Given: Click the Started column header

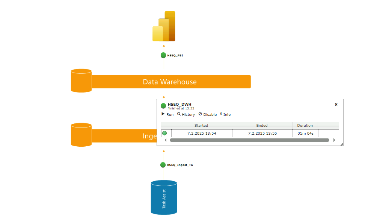Looking at the screenshot, I should click(201, 125).
